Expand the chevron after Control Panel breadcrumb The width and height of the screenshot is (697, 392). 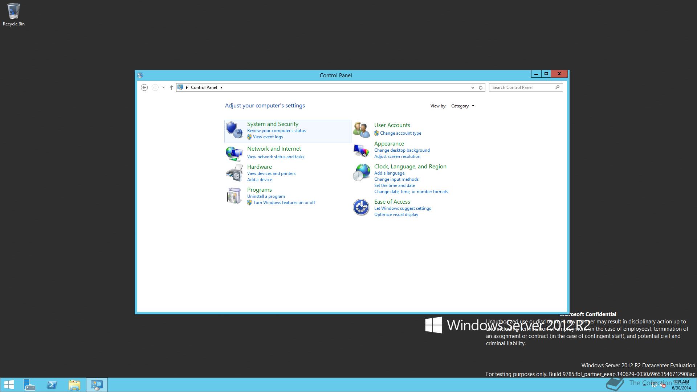click(x=221, y=87)
